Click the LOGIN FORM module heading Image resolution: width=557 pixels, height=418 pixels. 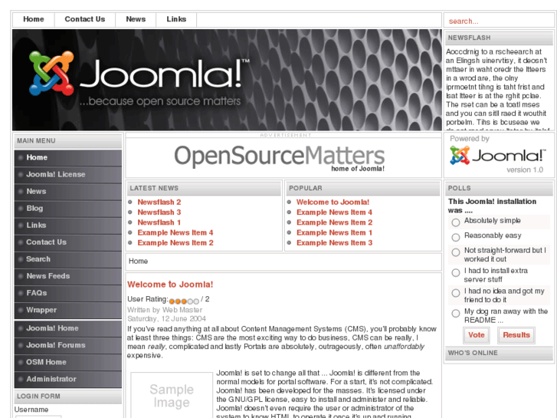tap(68, 397)
